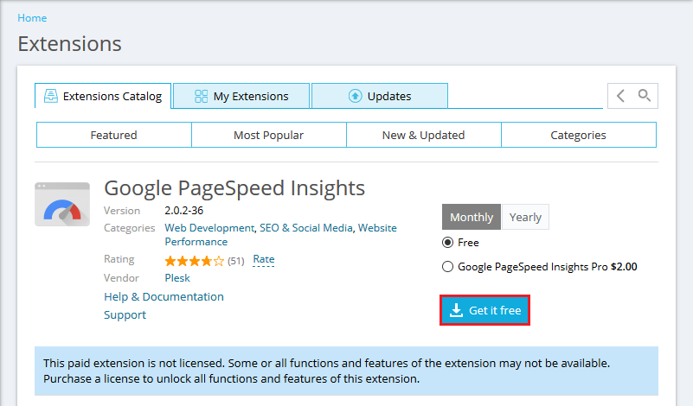Image resolution: width=693 pixels, height=406 pixels.
Task: Open Help & Documentation link
Action: 164,296
